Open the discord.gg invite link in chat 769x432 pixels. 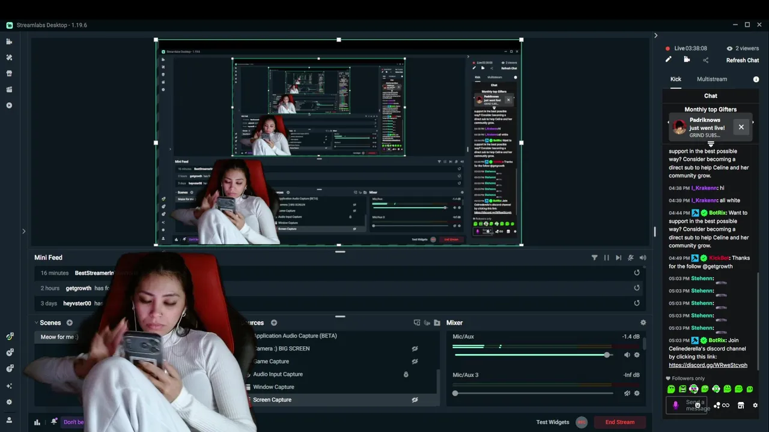click(x=708, y=365)
